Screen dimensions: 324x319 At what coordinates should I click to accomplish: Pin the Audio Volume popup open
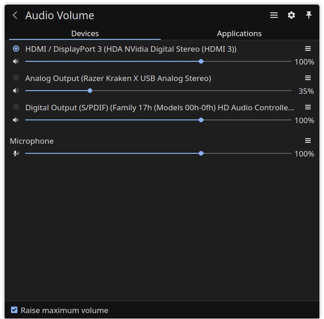coord(309,15)
